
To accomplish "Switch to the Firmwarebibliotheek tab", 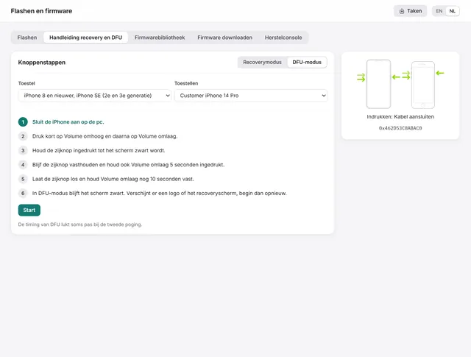I will click(160, 38).
